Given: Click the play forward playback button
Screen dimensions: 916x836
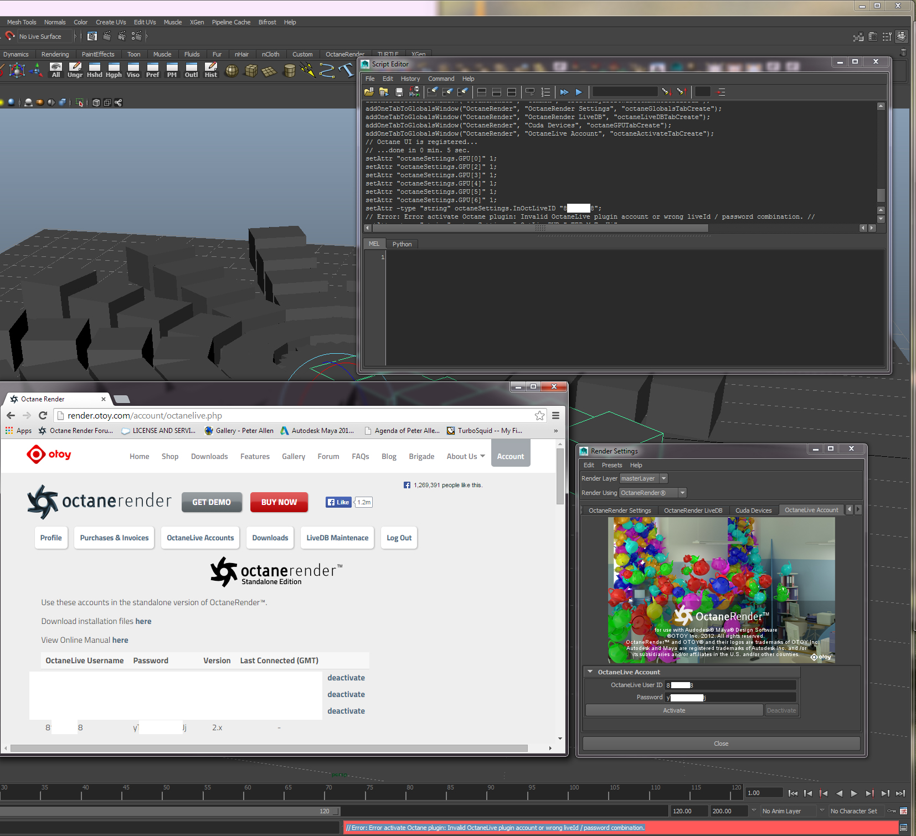Looking at the screenshot, I should tap(854, 793).
